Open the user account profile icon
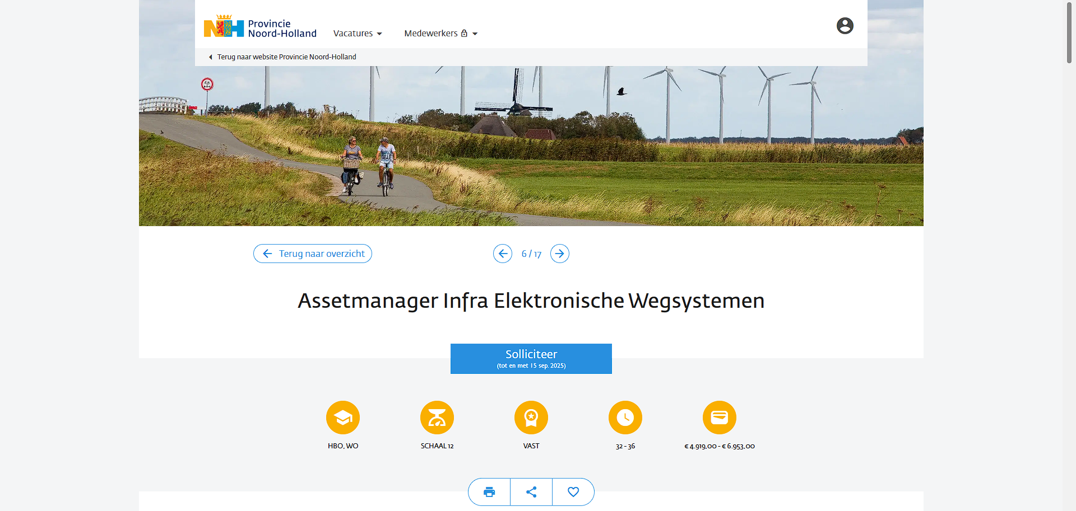1076x511 pixels. click(x=845, y=26)
